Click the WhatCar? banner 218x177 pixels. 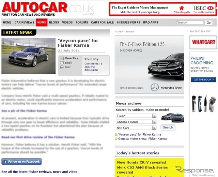[203, 42]
